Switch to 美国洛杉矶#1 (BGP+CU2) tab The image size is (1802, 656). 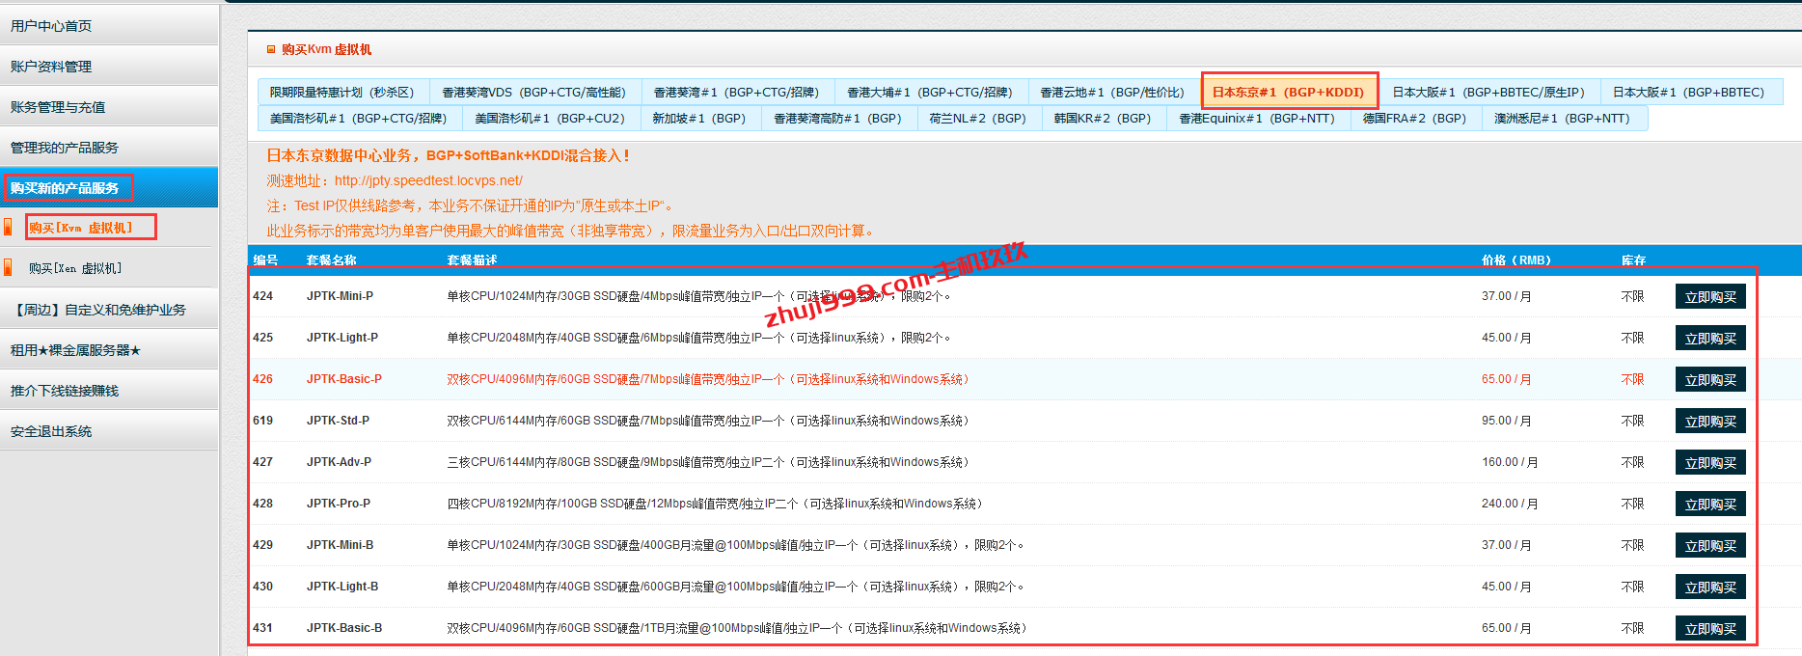click(550, 118)
